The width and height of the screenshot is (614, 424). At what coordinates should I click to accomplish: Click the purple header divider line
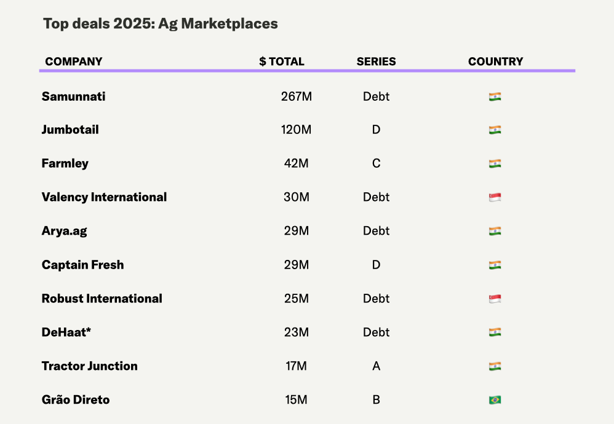tap(308, 71)
